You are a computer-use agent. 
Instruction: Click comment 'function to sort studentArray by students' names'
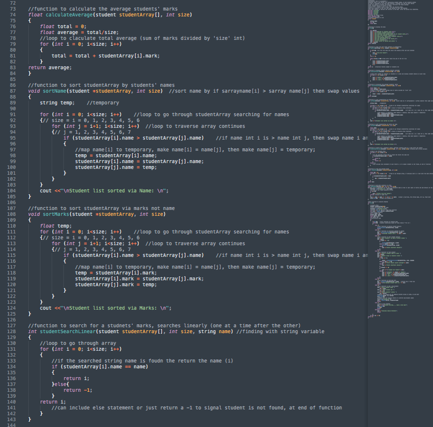(102, 85)
